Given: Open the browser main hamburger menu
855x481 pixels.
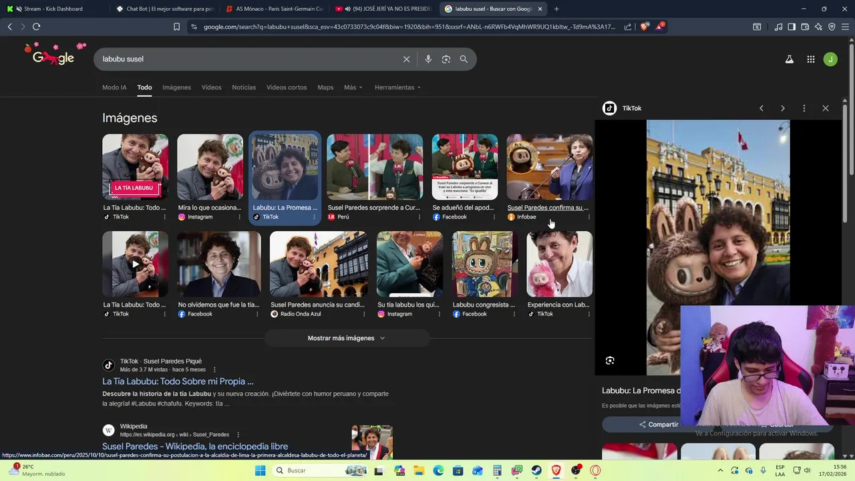Looking at the screenshot, I should click(x=846, y=27).
